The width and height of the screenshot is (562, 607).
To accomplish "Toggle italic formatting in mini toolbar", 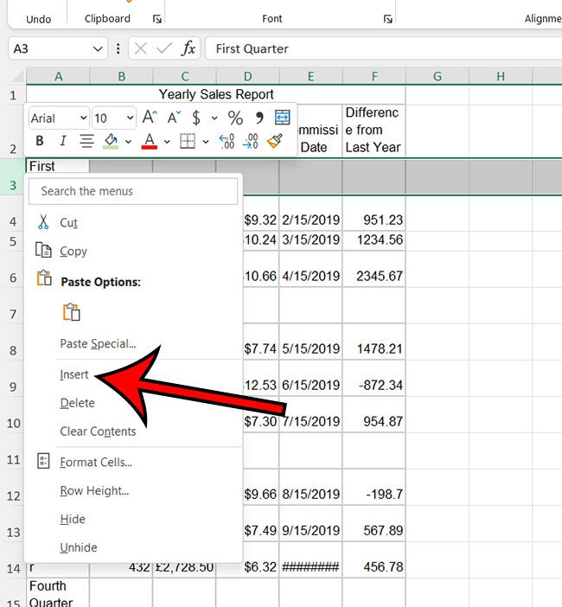I will pos(62,141).
